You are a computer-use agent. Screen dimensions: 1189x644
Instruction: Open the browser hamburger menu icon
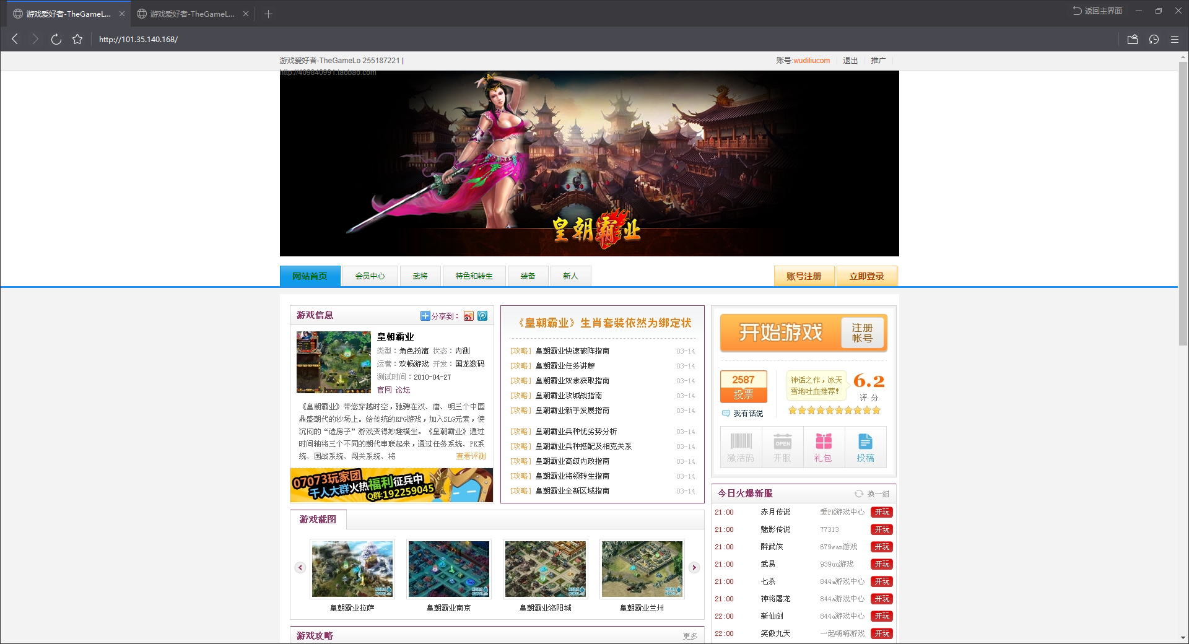pyautogui.click(x=1175, y=39)
